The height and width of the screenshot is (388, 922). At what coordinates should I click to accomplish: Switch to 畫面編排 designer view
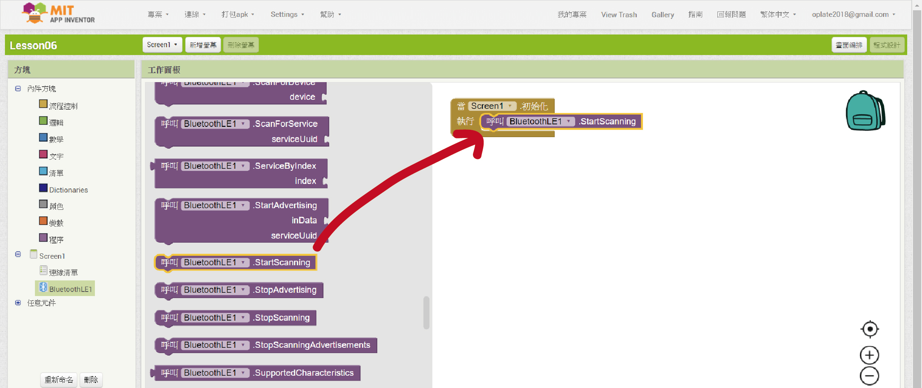[849, 45]
